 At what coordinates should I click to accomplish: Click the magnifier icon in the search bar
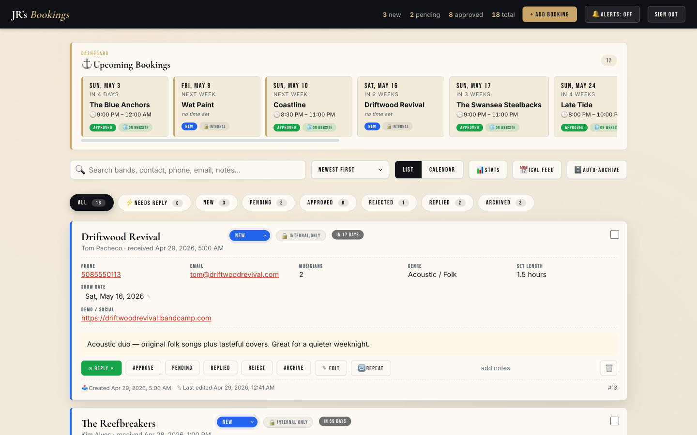pyautogui.click(x=80, y=170)
